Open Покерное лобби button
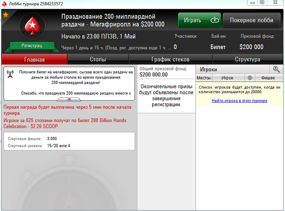Image resolution: width=285 pixels, height=211 pixels. [252, 20]
